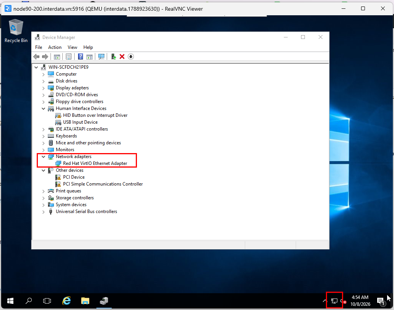The width and height of the screenshot is (394, 310).
Task: Expand the Universal Serial Bus controllers category
Action: [44, 212]
